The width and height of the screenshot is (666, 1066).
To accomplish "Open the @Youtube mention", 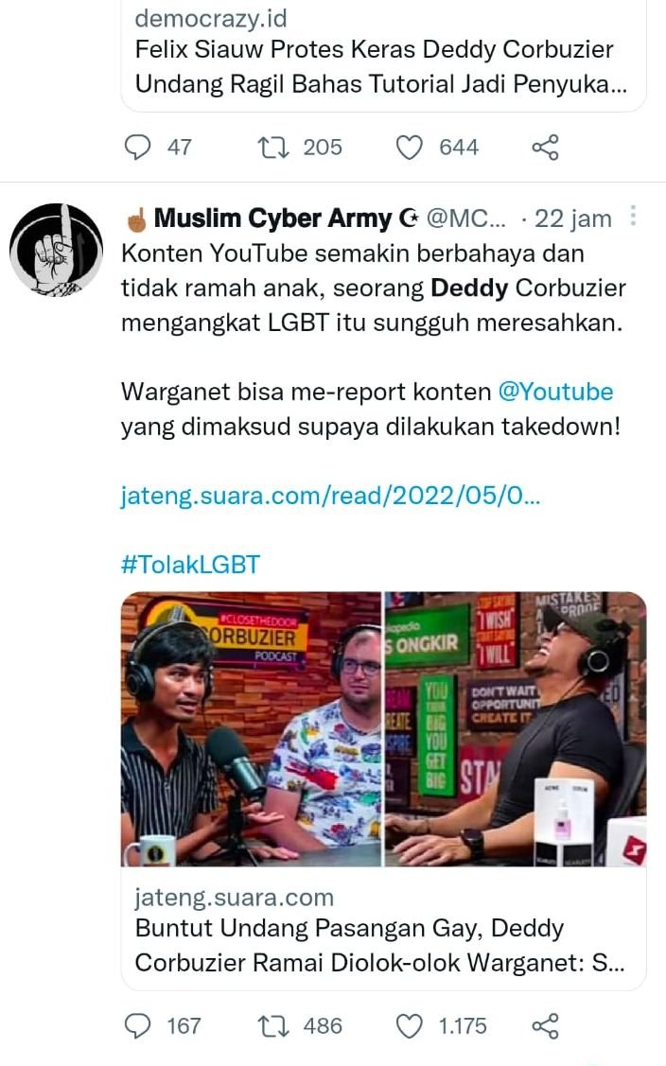I will [555, 393].
